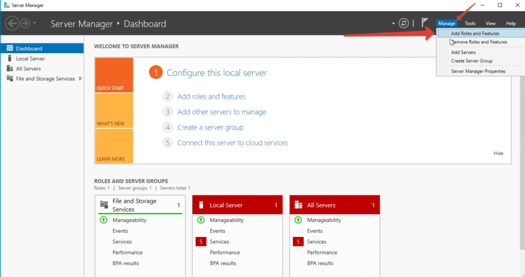525x277 pixels.
Task: Click Manageability status icon in All Servers tile
Action: [x=298, y=220]
